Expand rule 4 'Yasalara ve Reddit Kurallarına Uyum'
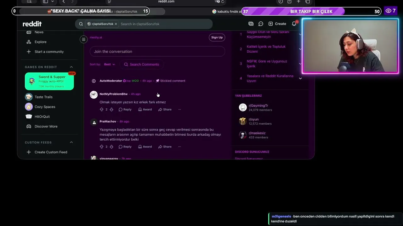Image resolution: width=403 pixels, height=226 pixels. [300, 78]
